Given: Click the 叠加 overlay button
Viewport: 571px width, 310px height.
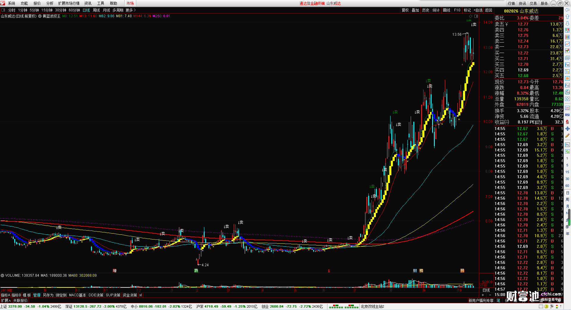Looking at the screenshot, I should click(415, 10).
